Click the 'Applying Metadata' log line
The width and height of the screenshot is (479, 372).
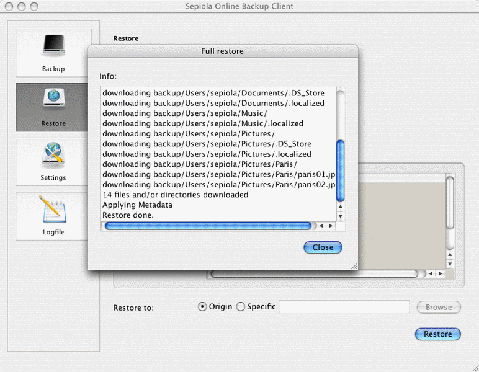coord(138,205)
